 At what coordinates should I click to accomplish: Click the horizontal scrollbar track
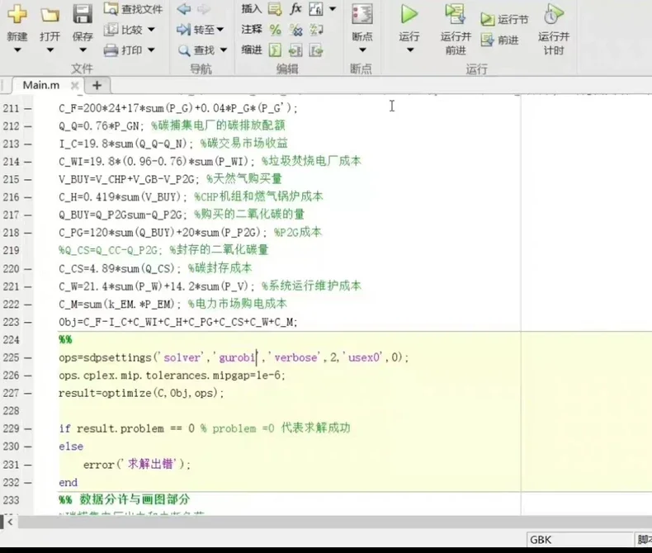[335, 522]
